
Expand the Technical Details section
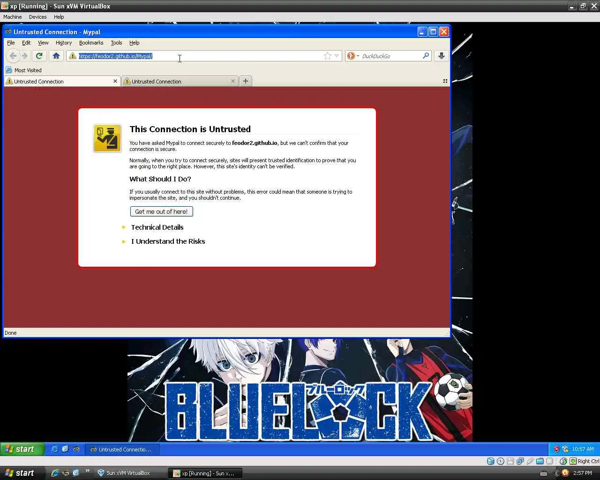[157, 227]
